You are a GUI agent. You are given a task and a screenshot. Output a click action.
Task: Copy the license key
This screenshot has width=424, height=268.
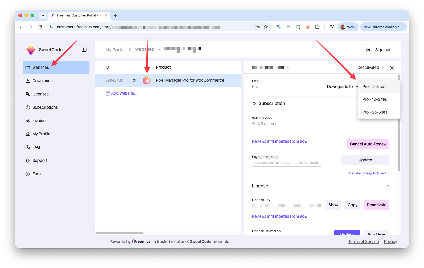coord(353,205)
